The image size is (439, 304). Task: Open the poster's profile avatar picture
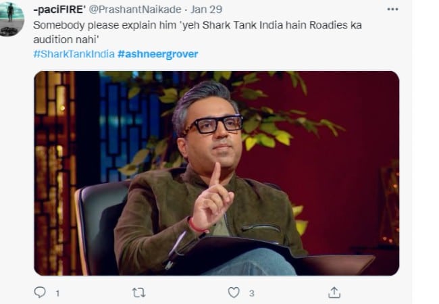coord(11,18)
